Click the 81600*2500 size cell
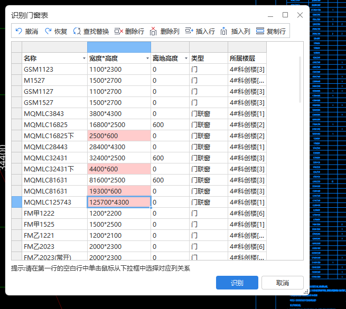346x309 pixels. 119,180
